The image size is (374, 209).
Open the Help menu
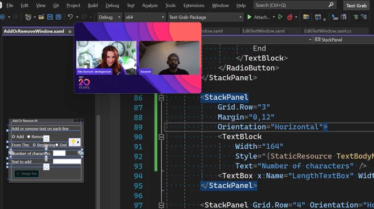click(x=241, y=5)
